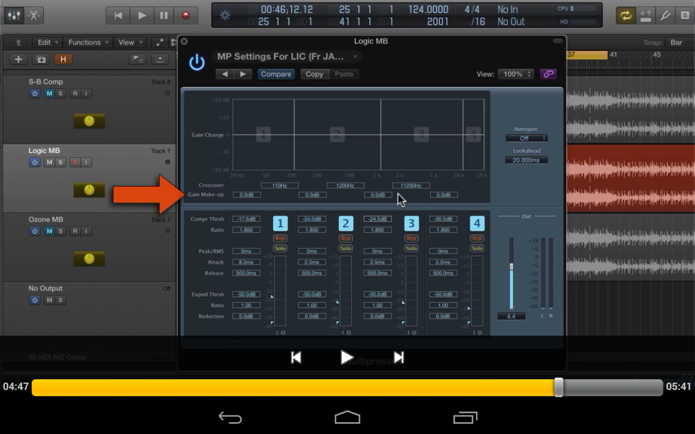Click the S-B Comp track volume knob
Viewport: 695px width, 434px height.
(x=89, y=121)
